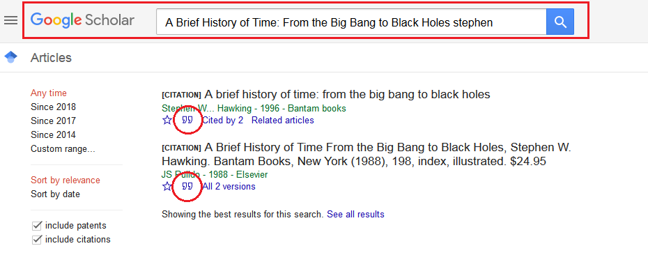Click inside the search query field
Viewport: 648px width, 262px height.
point(351,22)
